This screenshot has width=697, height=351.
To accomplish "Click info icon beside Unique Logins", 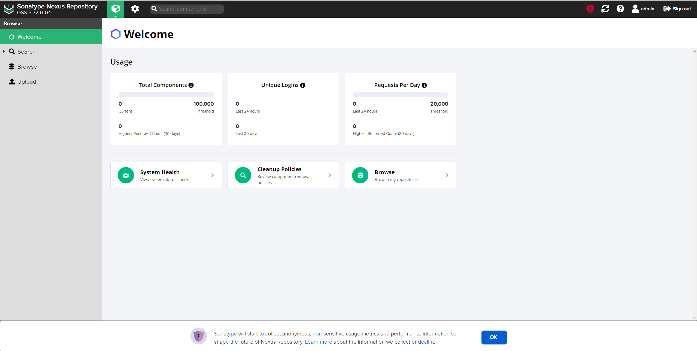I will point(303,85).
